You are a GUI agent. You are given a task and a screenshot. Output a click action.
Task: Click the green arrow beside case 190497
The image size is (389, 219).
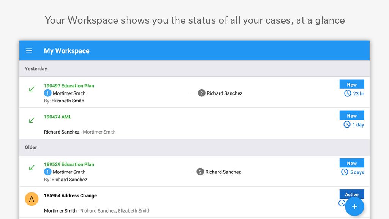32,89
